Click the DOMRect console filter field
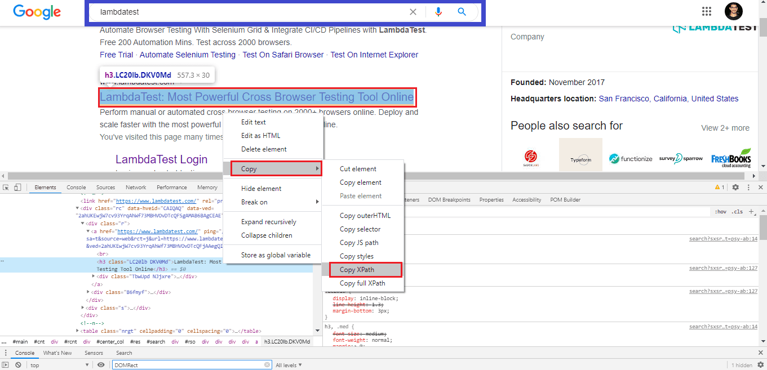The width and height of the screenshot is (767, 370). point(189,365)
